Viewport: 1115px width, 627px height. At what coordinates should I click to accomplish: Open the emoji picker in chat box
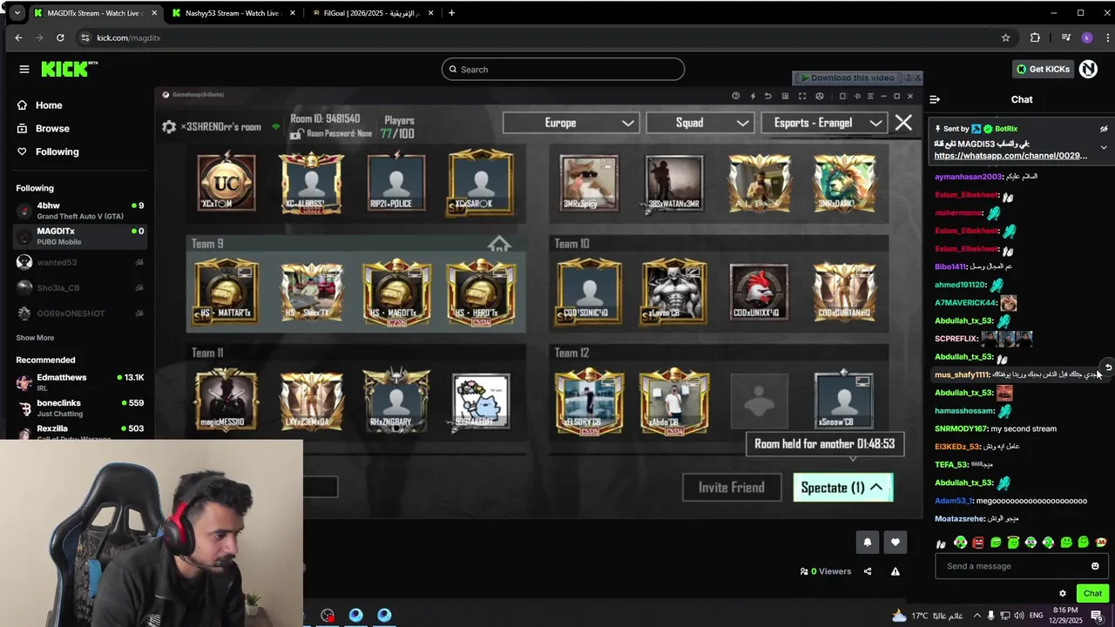point(1095,566)
